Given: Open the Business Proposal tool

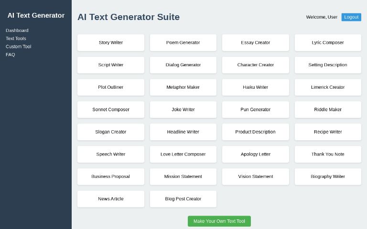Looking at the screenshot, I should (x=111, y=177).
